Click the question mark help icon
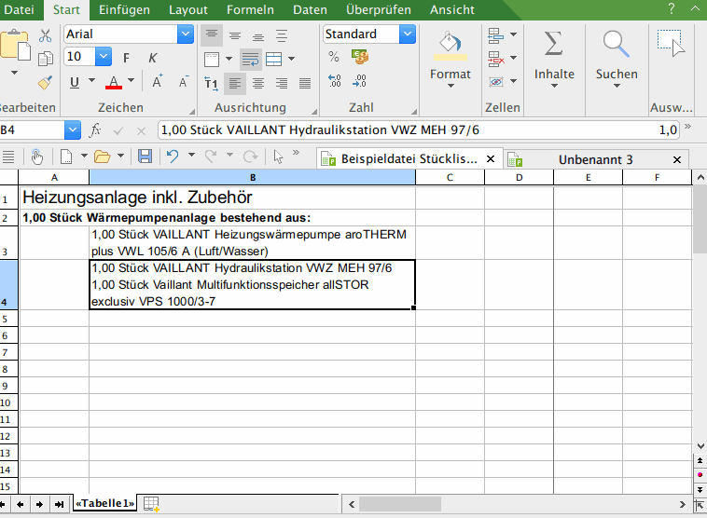Viewport: 707px width, 518px height. click(672, 8)
